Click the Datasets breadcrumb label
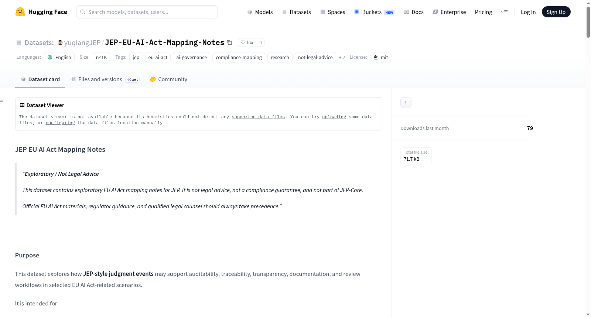The width and height of the screenshot is (591, 318). tap(39, 42)
